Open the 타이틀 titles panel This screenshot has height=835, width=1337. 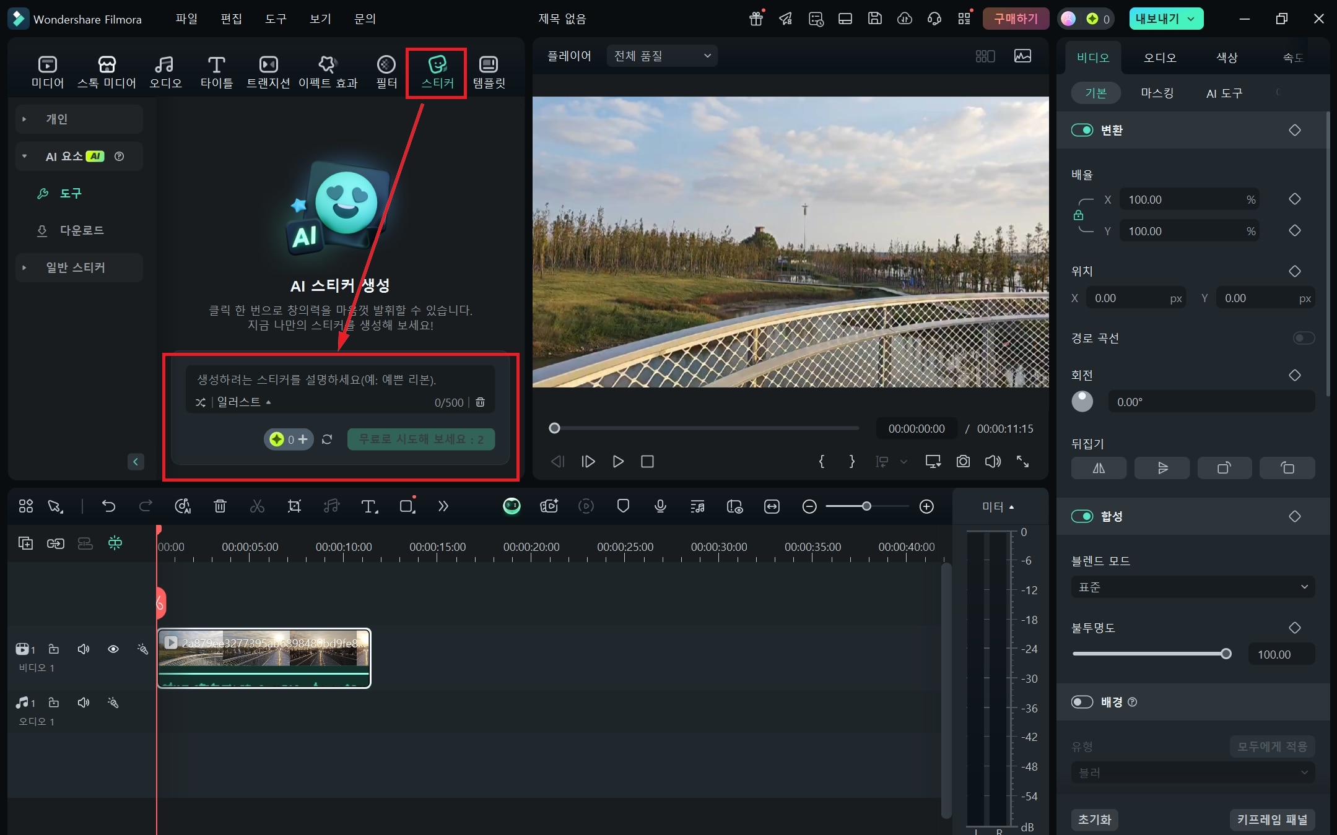point(216,72)
